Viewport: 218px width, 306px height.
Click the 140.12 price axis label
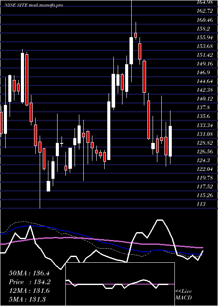click(205, 99)
